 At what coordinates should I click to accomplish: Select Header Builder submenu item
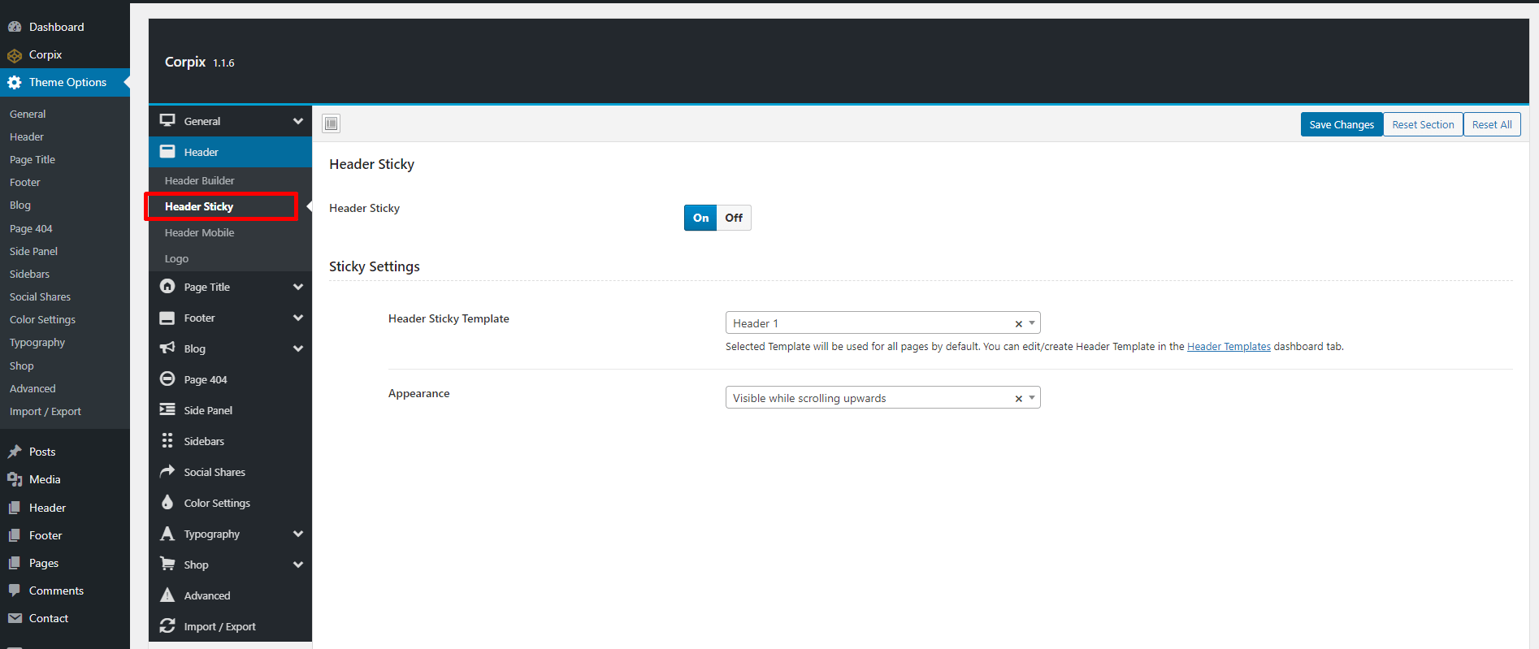coord(199,180)
